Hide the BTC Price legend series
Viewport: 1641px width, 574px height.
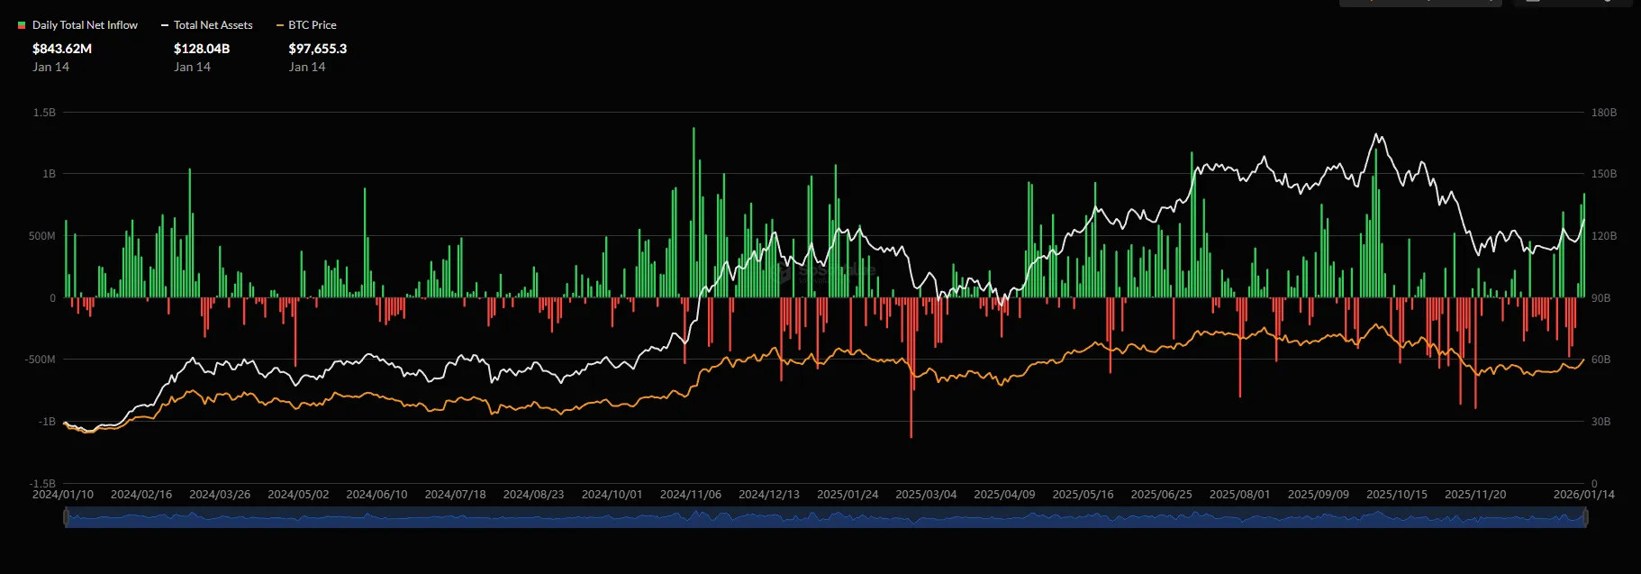pos(306,25)
